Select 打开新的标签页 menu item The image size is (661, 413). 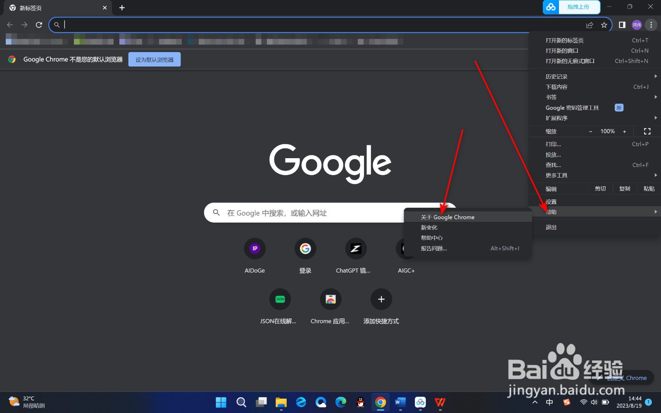pyautogui.click(x=595, y=40)
